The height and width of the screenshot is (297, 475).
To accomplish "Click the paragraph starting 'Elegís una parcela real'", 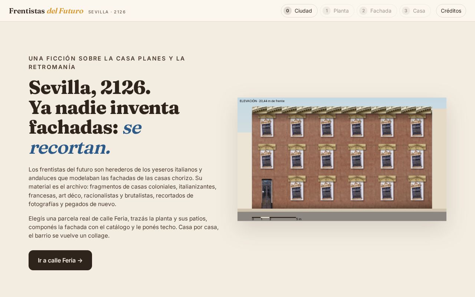I will pyautogui.click(x=124, y=227).
